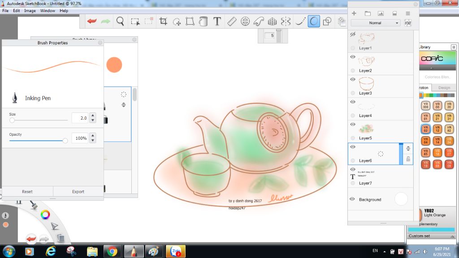Open the Help menu
459x258 pixels.
tap(64, 11)
